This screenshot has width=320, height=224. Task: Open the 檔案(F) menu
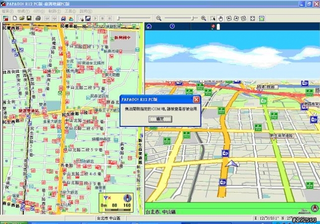pyautogui.click(x=7, y=11)
